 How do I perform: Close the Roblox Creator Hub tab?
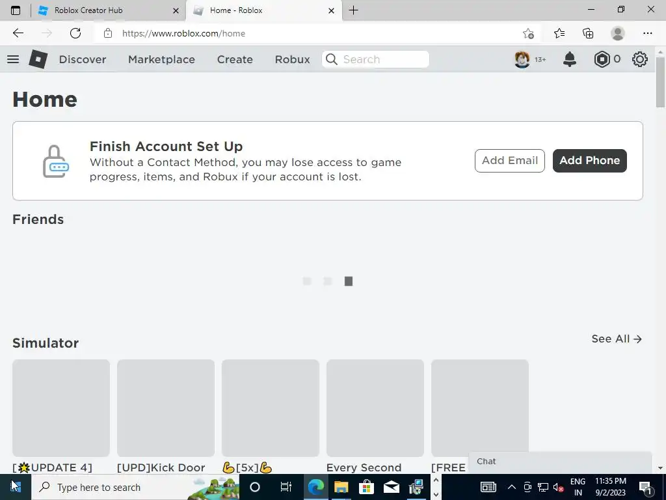point(176,10)
